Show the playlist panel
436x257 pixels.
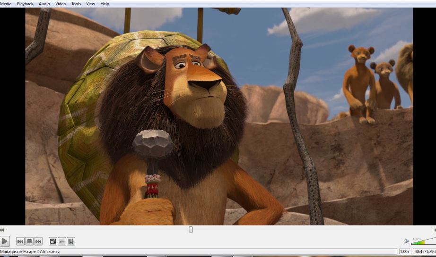62,241
